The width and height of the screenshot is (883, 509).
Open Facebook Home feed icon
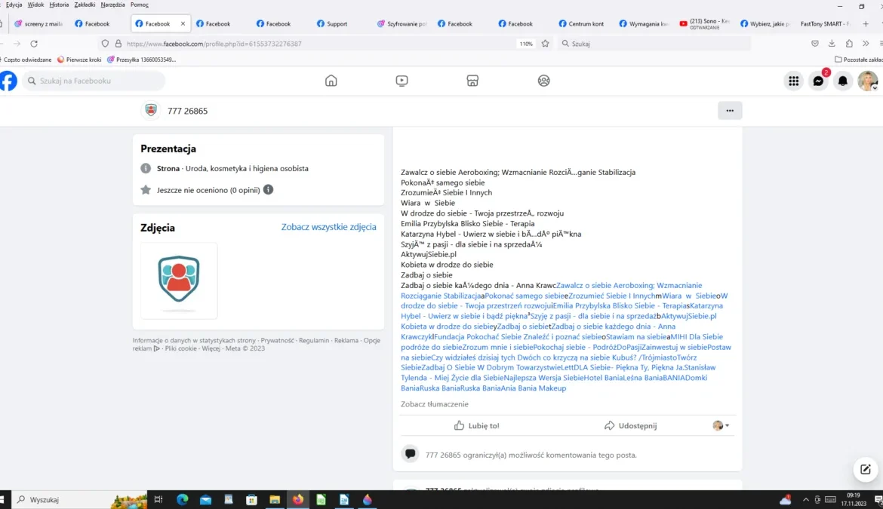point(331,81)
